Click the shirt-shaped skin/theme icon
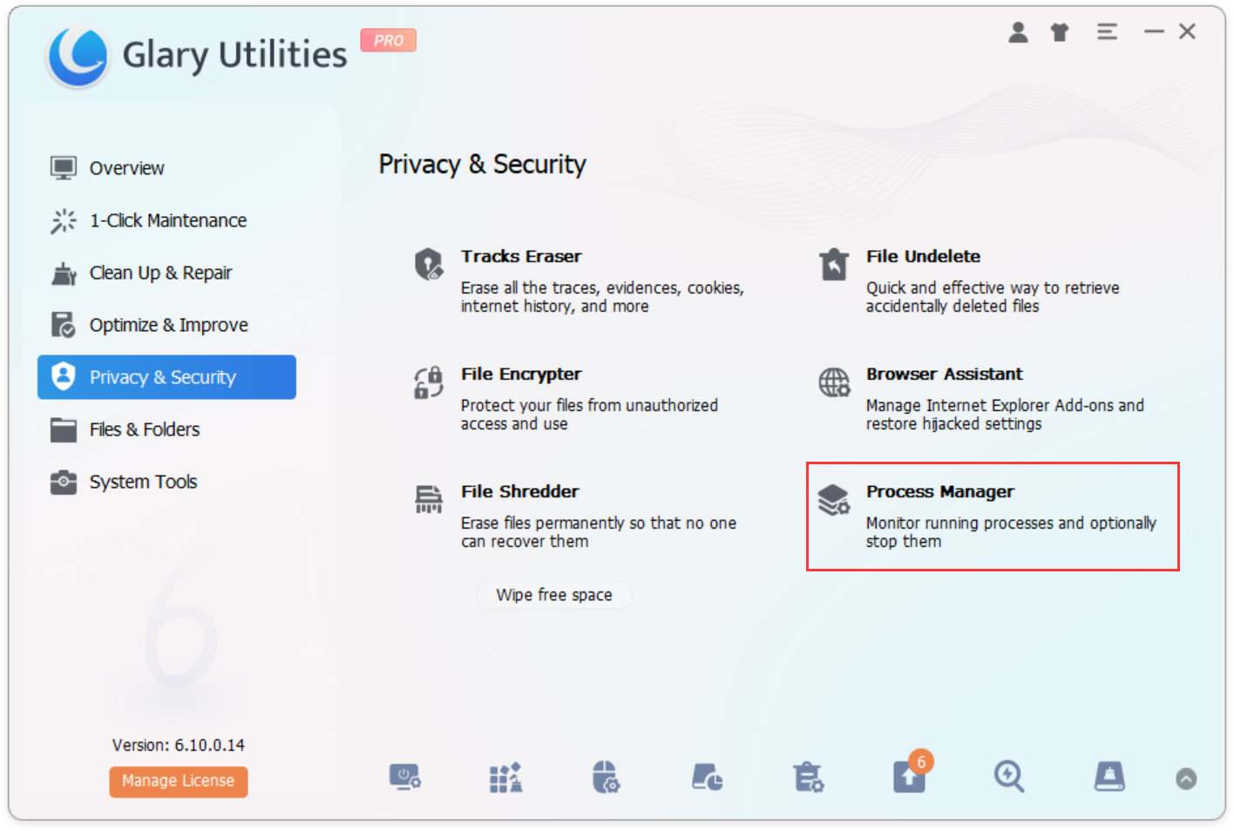The image size is (1234, 831). [x=1060, y=31]
